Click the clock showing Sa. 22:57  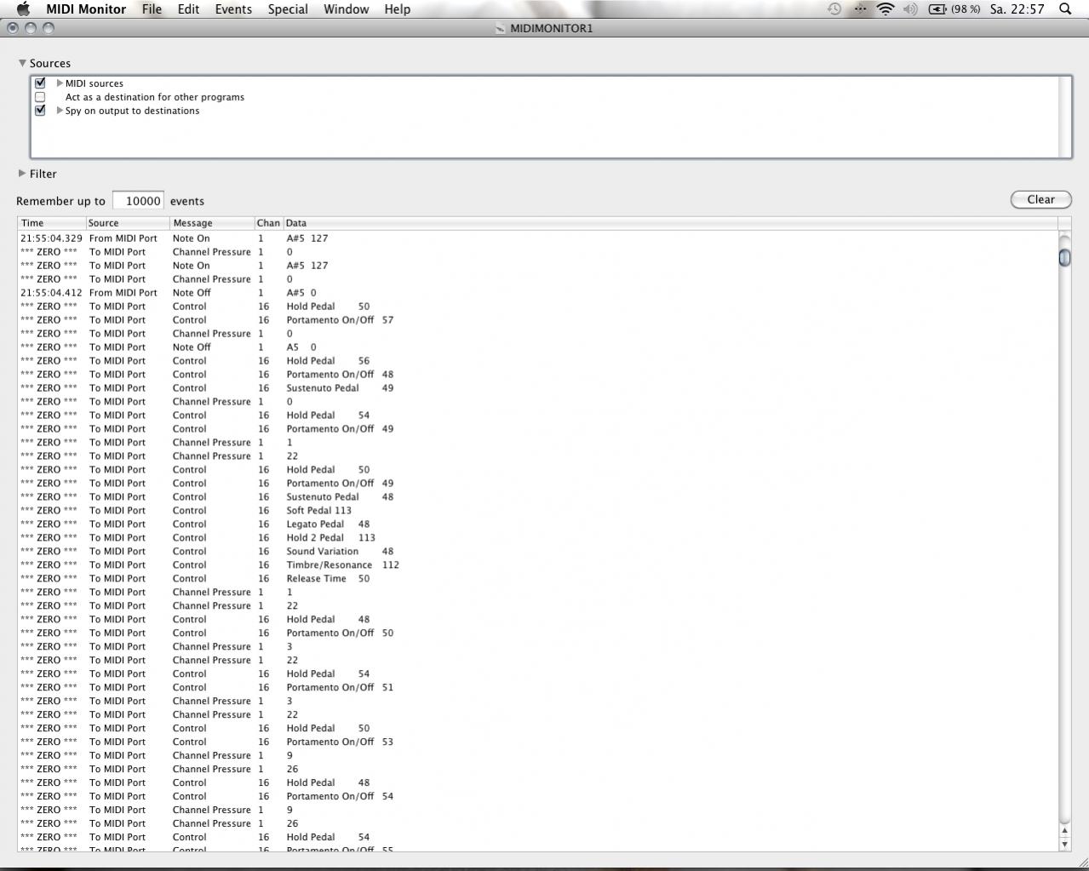click(x=1017, y=9)
